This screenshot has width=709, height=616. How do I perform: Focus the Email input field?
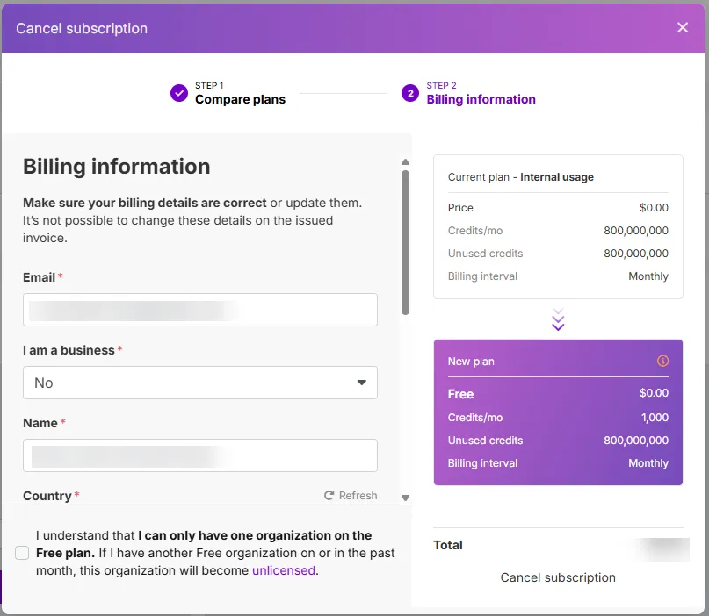coord(199,310)
